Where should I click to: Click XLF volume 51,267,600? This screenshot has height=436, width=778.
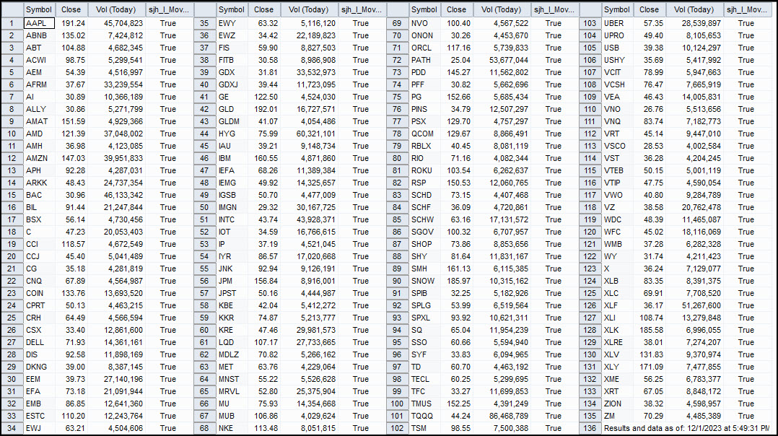pyautogui.click(x=694, y=305)
